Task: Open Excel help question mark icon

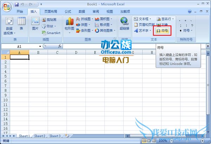Action: point(190,12)
